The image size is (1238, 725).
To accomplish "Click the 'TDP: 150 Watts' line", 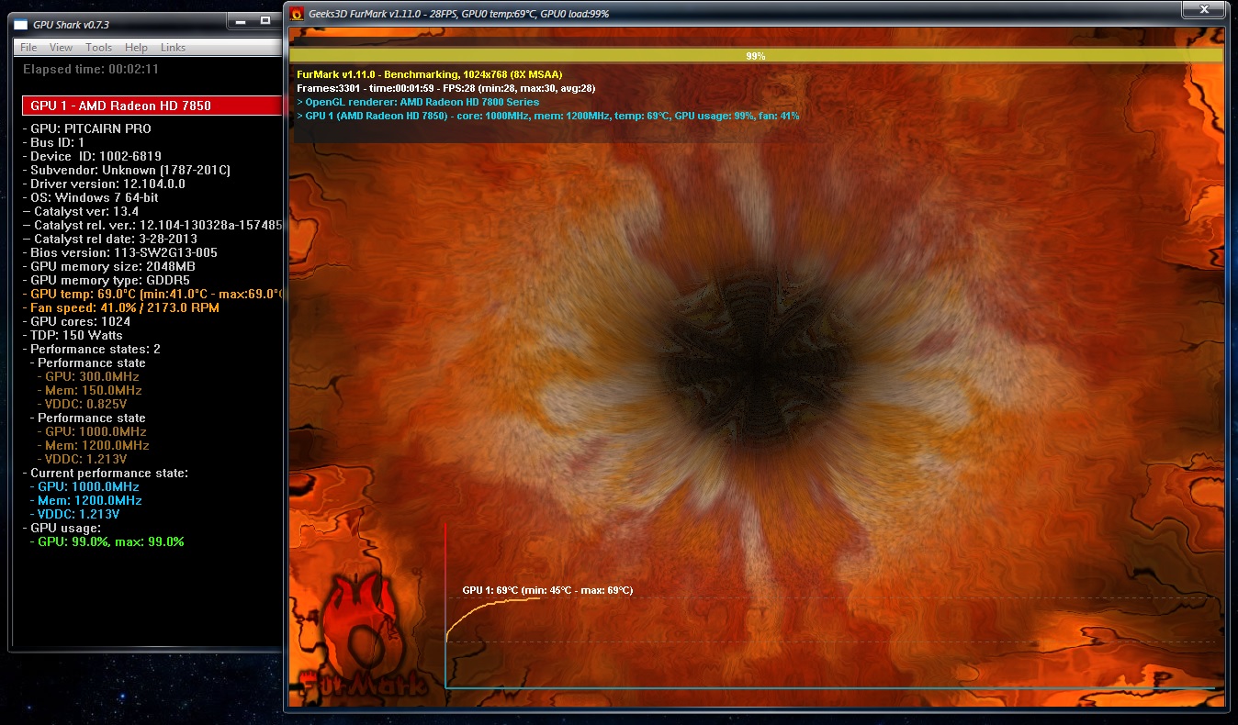I will coord(73,335).
